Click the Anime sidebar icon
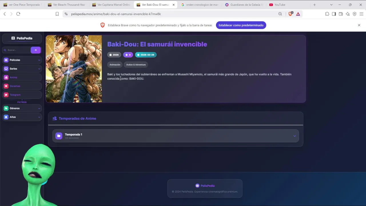 [6, 77]
